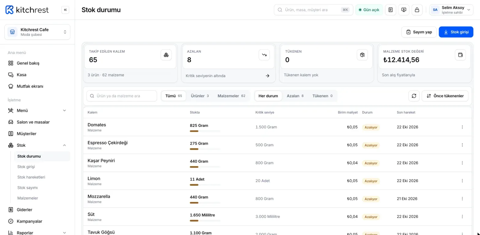Switch to the Ürünler filter tab
480x235 pixels.
tap(200, 96)
